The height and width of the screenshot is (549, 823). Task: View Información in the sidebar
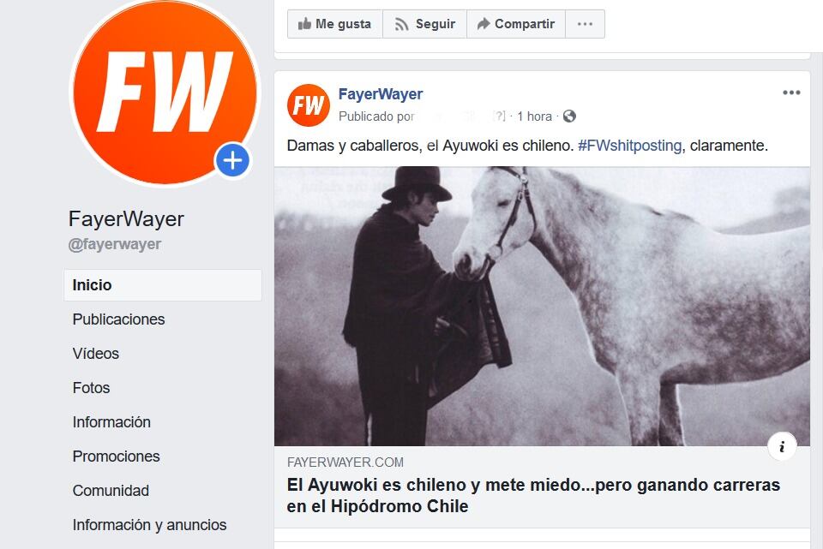pyautogui.click(x=111, y=422)
